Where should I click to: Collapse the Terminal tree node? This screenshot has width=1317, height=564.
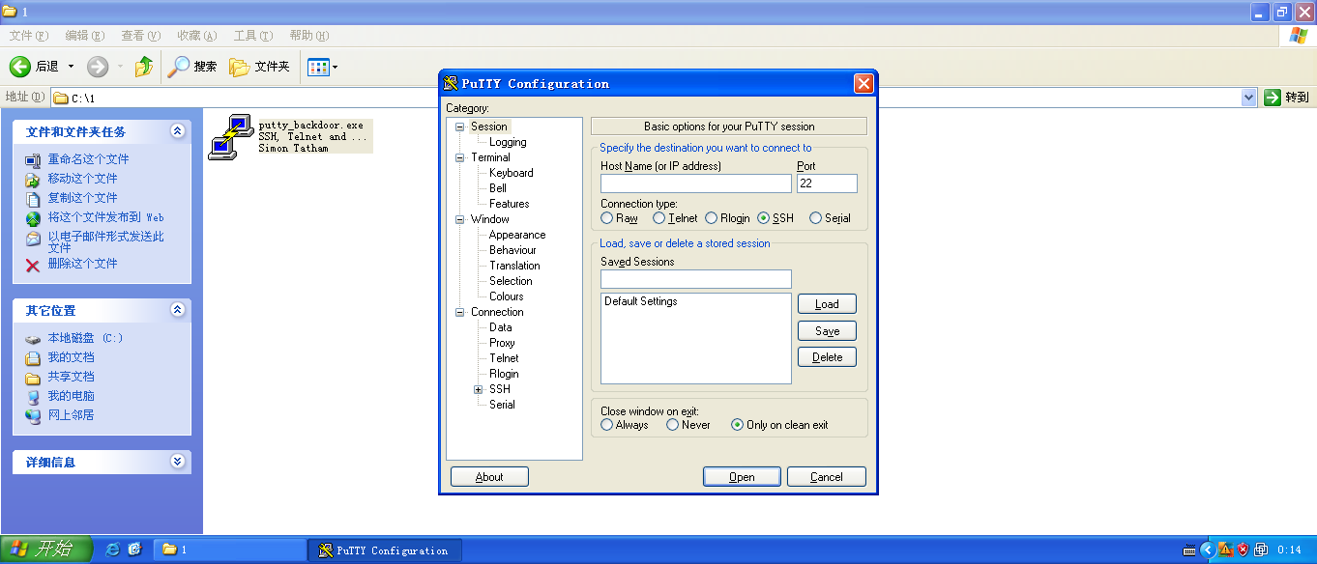(x=460, y=157)
